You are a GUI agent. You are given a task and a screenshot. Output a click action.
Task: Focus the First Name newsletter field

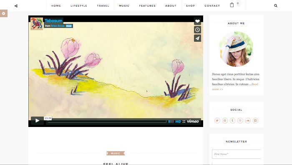coord(237,154)
